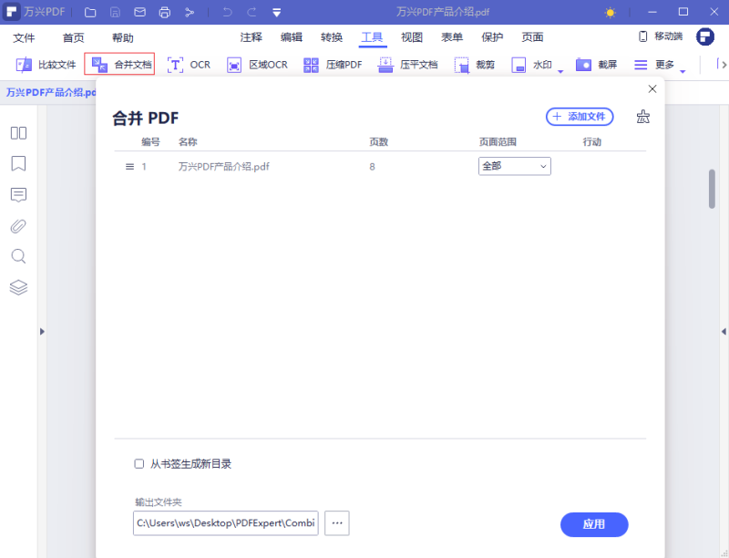The image size is (729, 558).
Task: Click the 页面范围 column header
Action: (x=498, y=142)
